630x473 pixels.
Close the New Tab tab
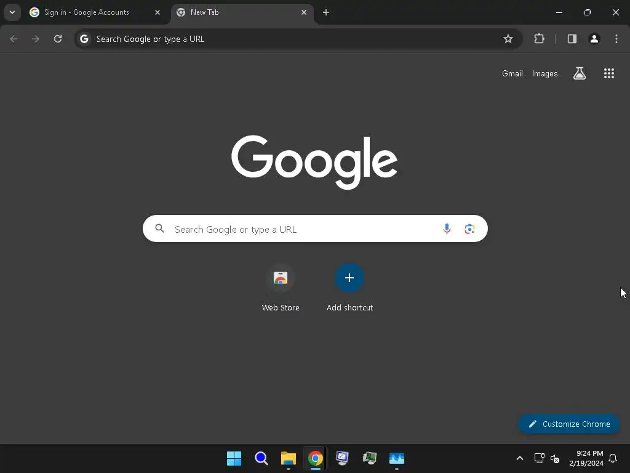click(x=304, y=12)
